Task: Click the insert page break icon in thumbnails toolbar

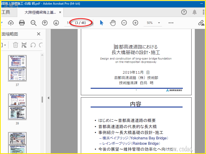Action: [24, 45]
